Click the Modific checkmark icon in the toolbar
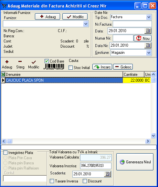Viewport: 158px width, 187px height. pyautogui.click(x=34, y=62)
